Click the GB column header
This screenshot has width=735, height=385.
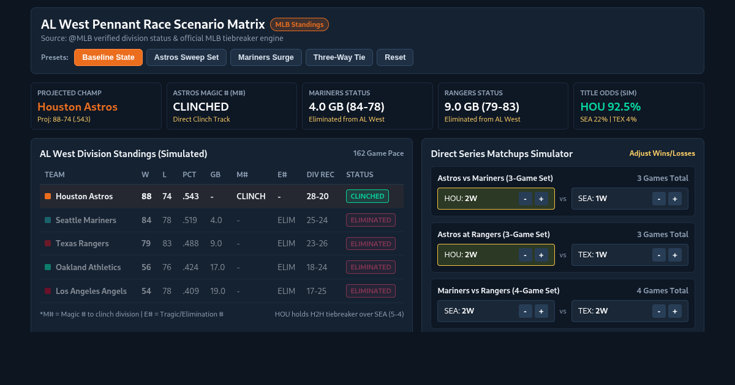click(215, 175)
